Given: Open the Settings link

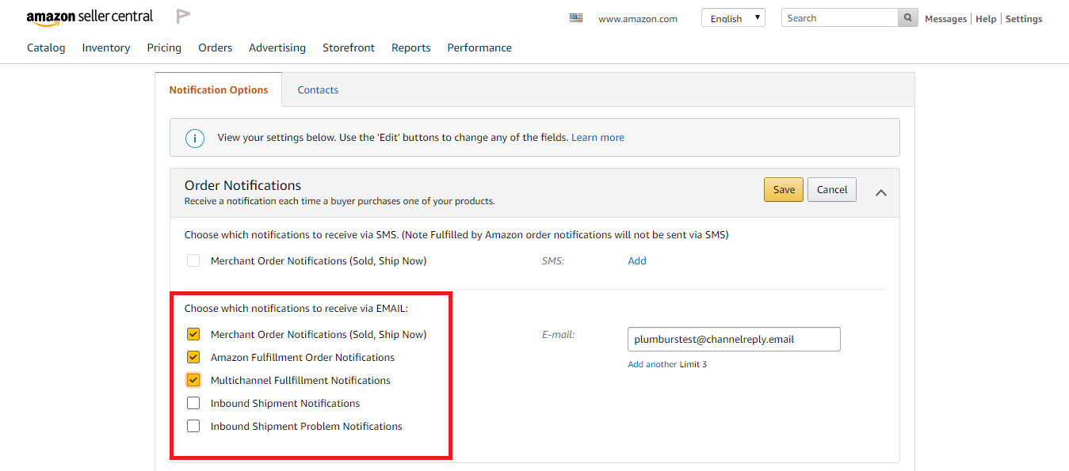Looking at the screenshot, I should [1024, 19].
